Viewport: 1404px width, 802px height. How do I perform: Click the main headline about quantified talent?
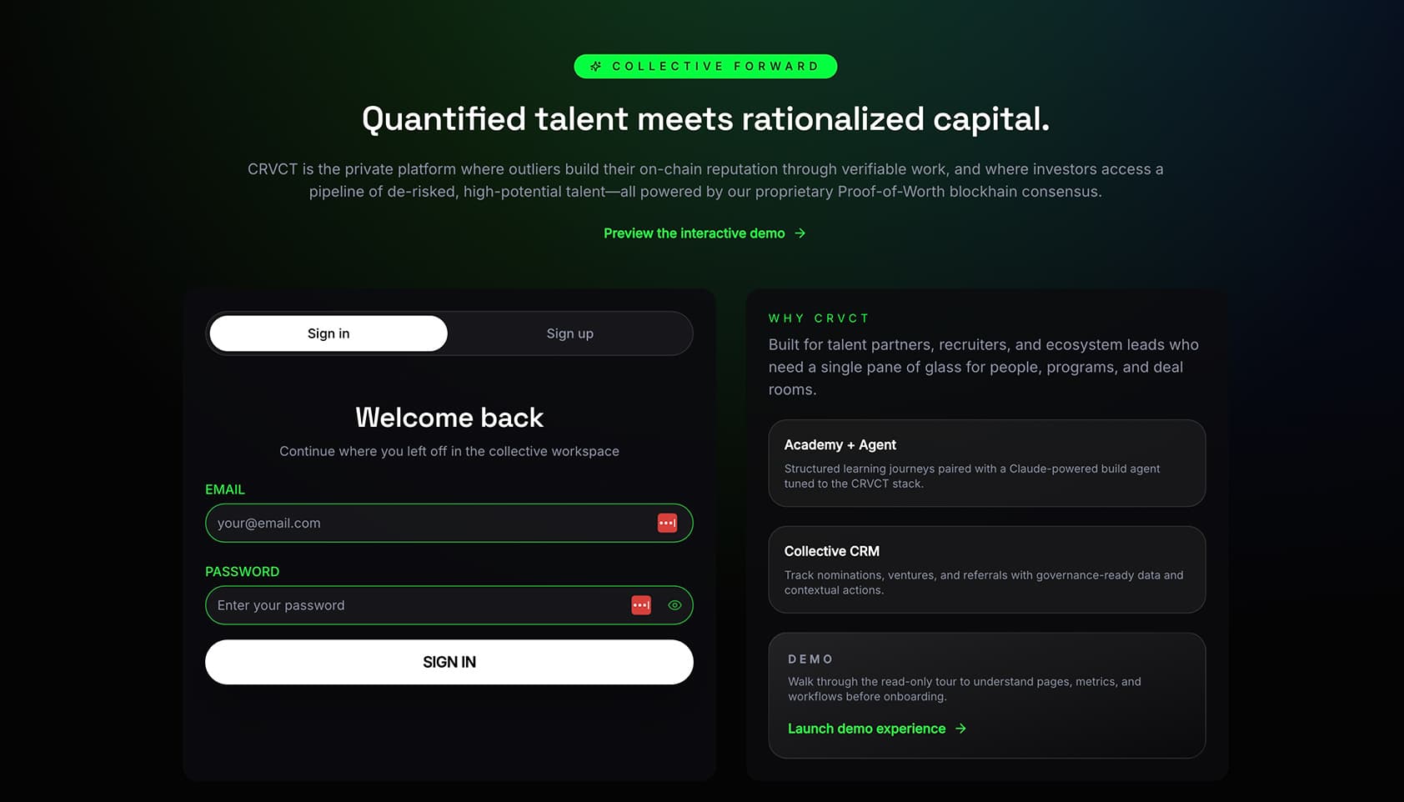point(705,118)
